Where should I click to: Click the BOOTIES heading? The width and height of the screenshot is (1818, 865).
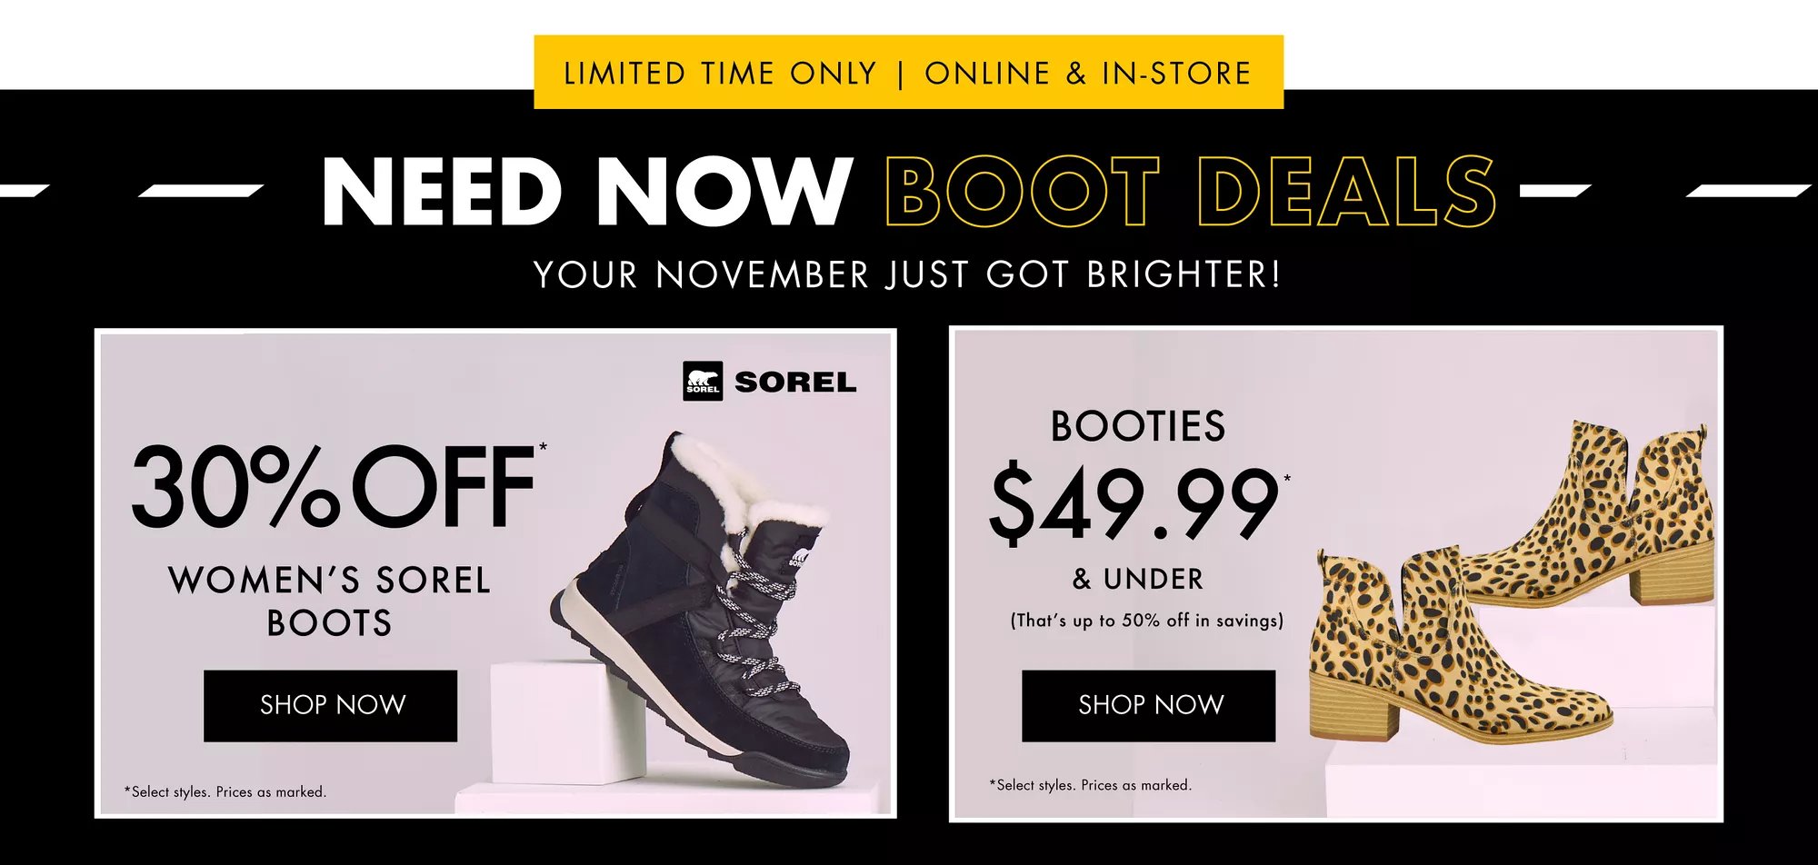tap(1138, 426)
